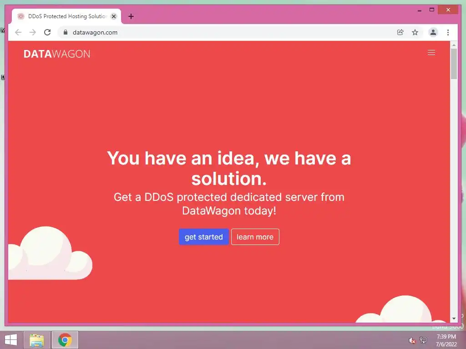
Task: Click the scrollbar up arrow
Action: [x=454, y=45]
